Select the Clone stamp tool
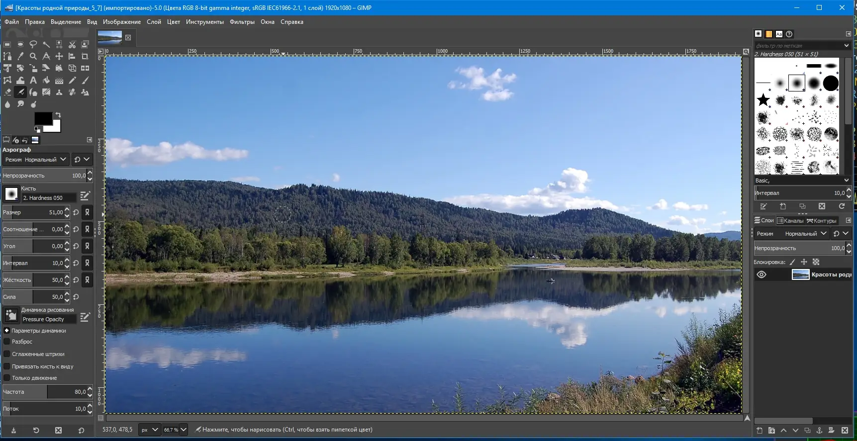Image resolution: width=857 pixels, height=441 pixels. [59, 92]
